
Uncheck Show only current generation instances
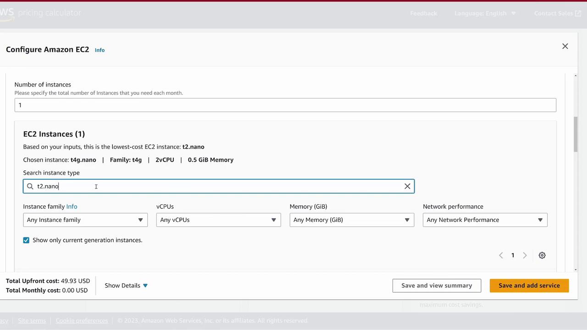[26, 240]
